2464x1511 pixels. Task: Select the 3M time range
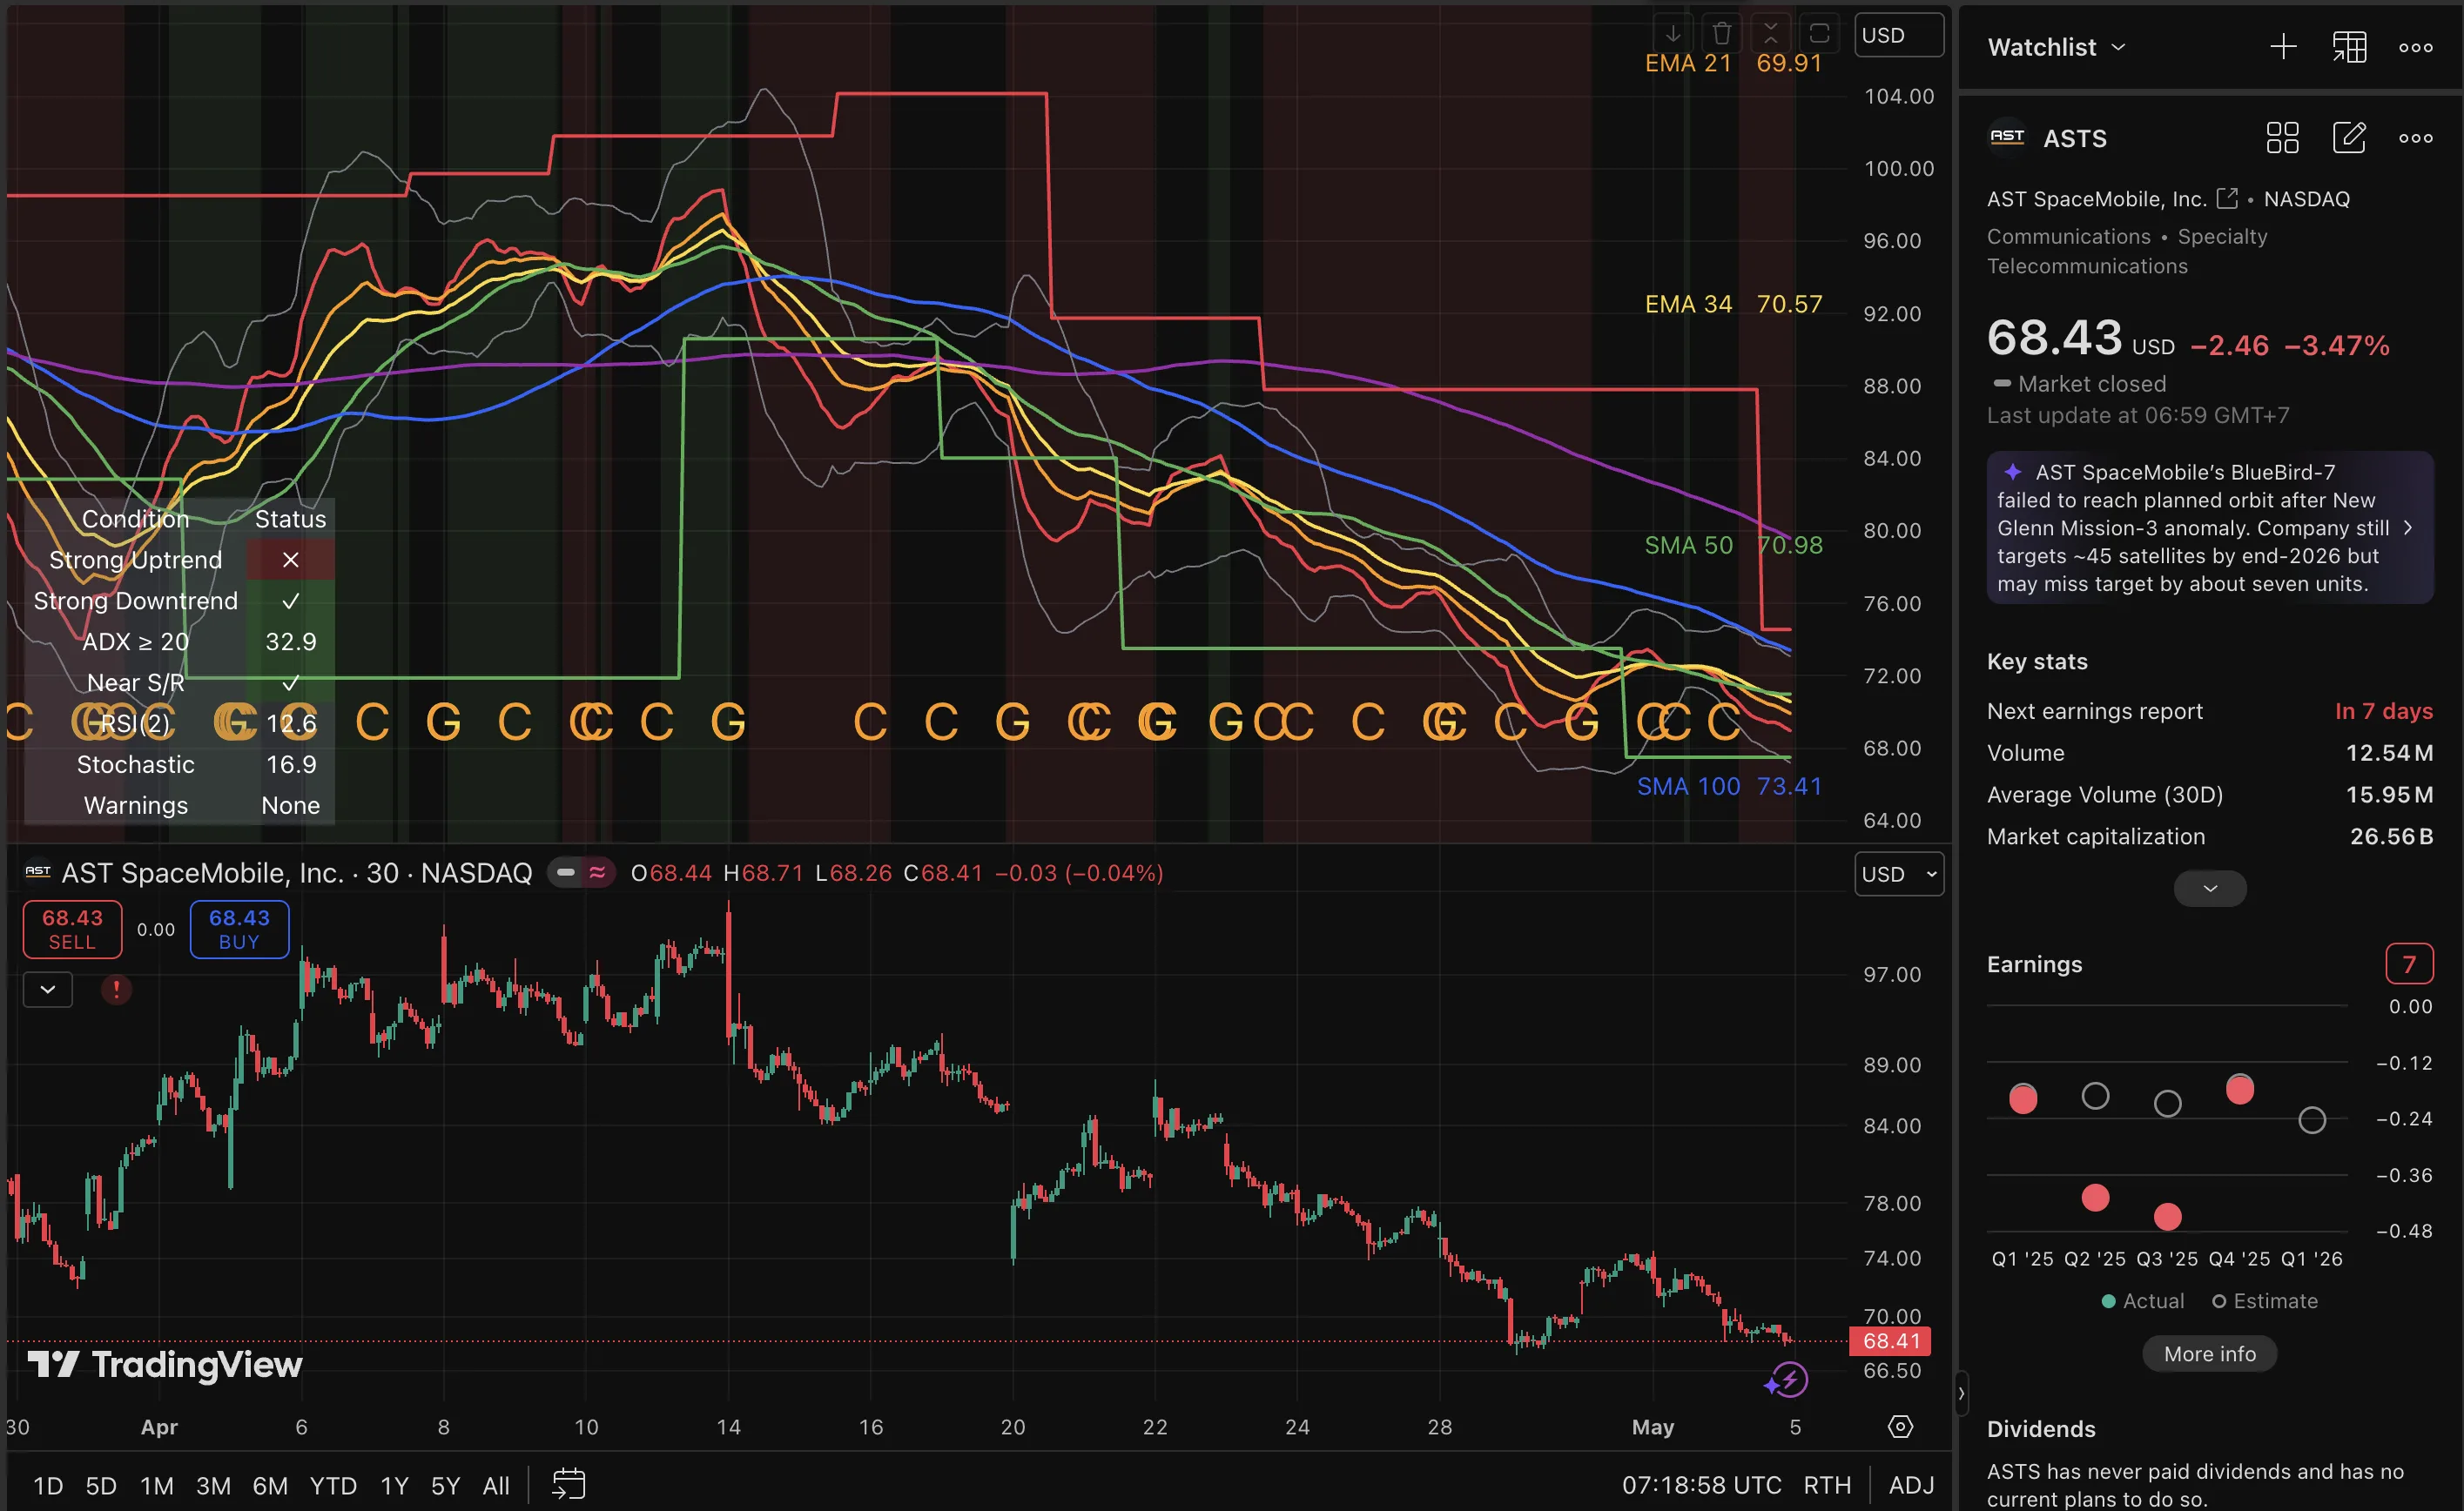pyautogui.click(x=213, y=1485)
